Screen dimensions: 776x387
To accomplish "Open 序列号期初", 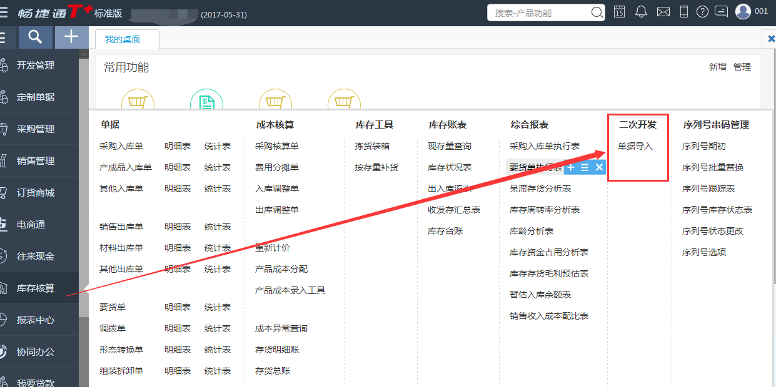I will (x=704, y=146).
